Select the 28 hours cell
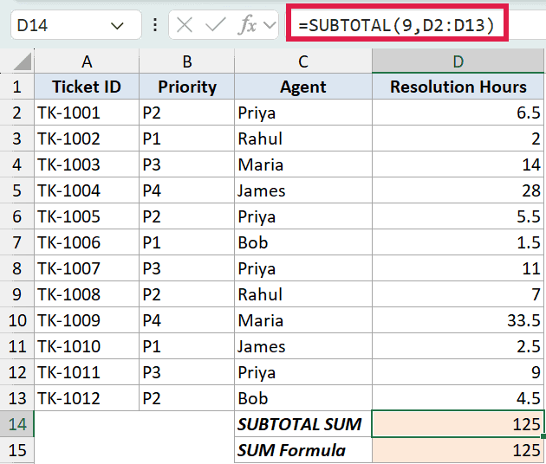 click(458, 190)
